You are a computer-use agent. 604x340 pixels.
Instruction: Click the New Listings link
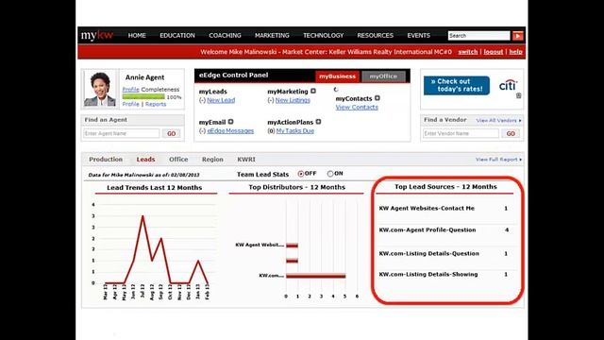pos(293,100)
